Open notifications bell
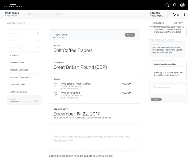The width and height of the screenshot is (188, 159). pyautogui.click(x=174, y=5)
